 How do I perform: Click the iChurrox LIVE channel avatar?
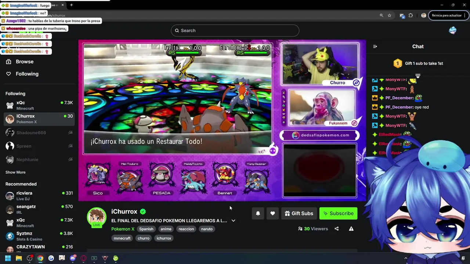click(96, 217)
